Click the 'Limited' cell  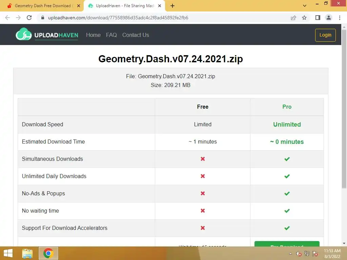tap(203, 125)
